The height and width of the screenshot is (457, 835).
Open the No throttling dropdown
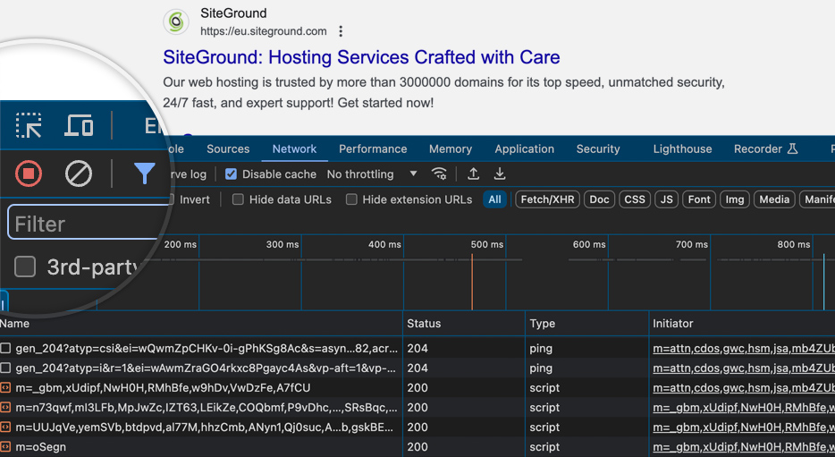(x=372, y=174)
